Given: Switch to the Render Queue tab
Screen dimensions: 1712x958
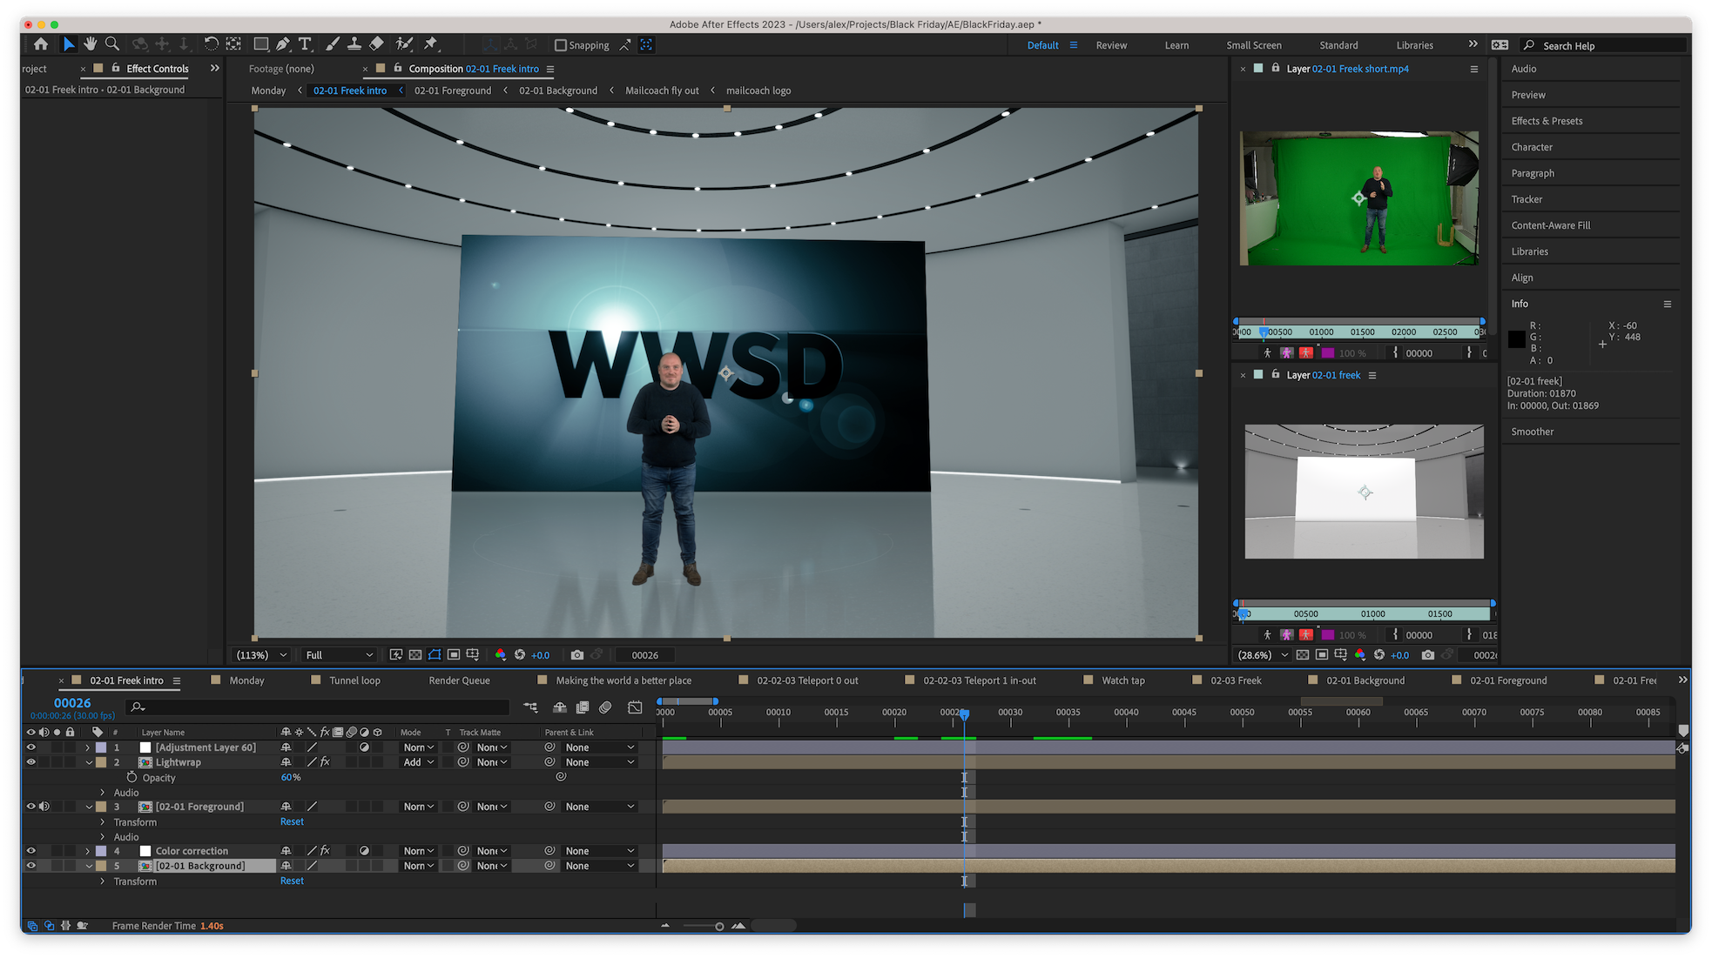Looking at the screenshot, I should point(459,680).
